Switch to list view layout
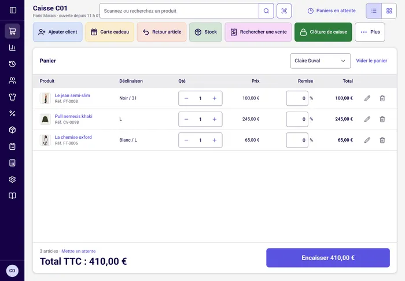 374,11
